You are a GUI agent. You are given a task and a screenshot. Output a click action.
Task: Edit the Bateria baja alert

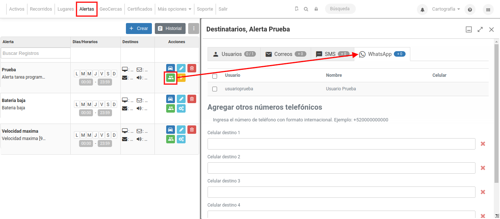(x=181, y=99)
